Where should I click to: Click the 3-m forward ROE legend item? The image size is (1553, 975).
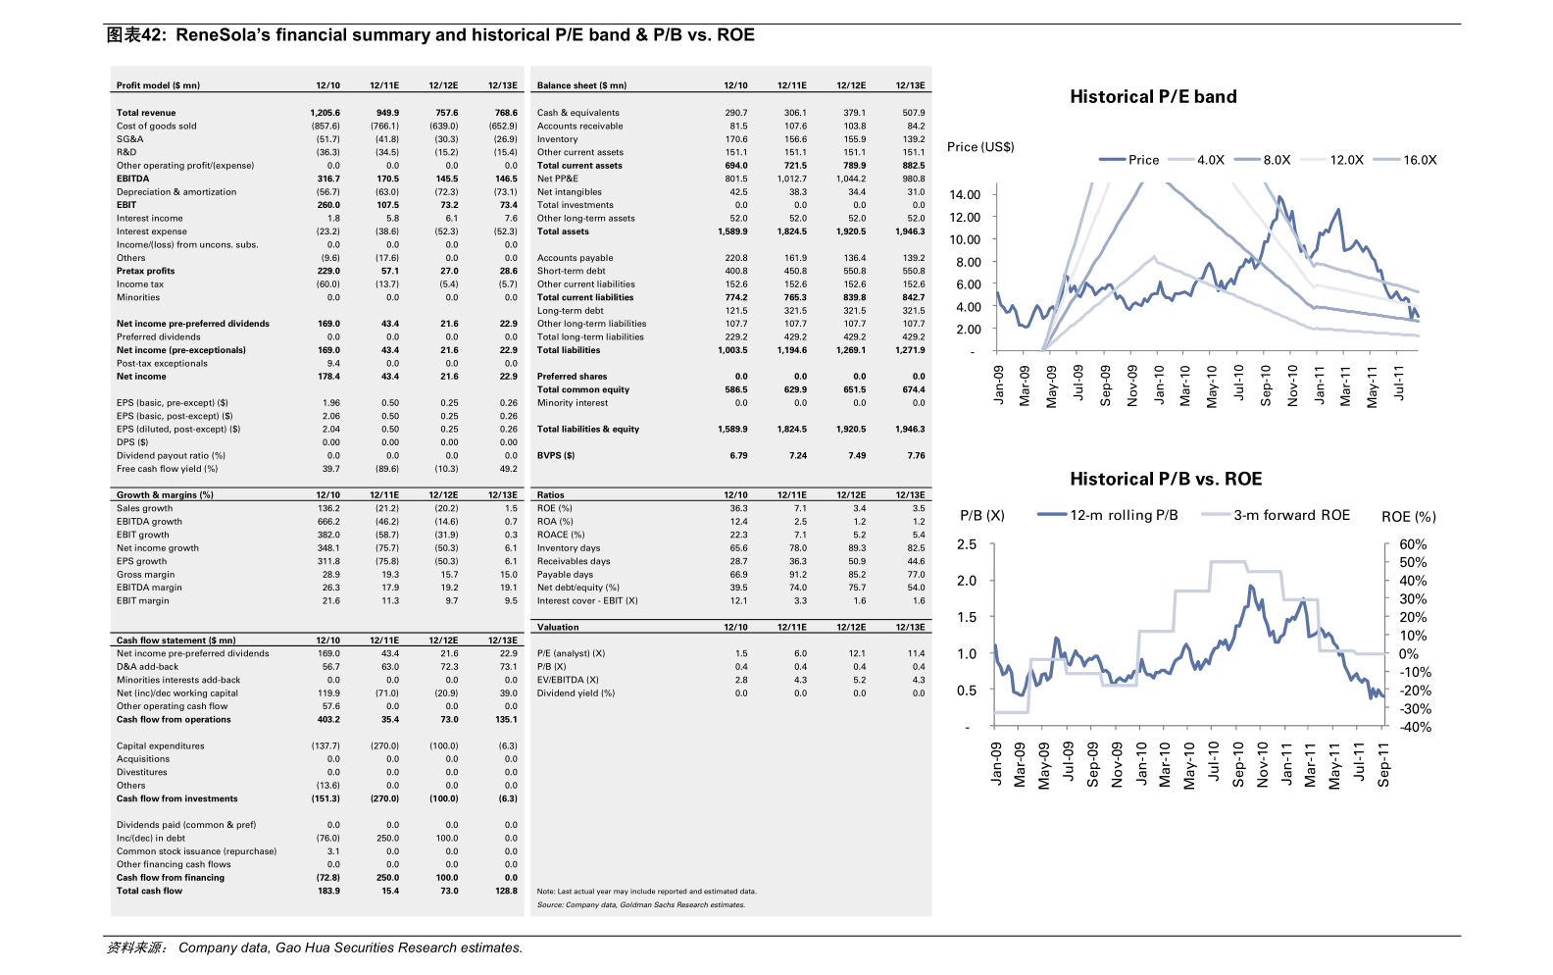pos(1275,515)
